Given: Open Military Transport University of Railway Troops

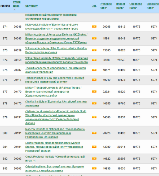Looking at the screenshot, I should pos(54,92).
